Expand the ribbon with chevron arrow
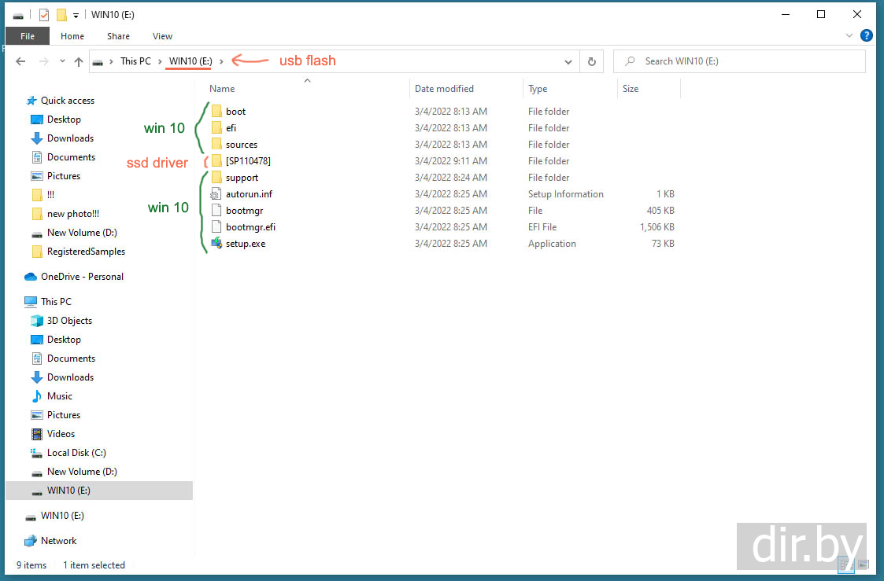This screenshot has height=581, width=884. 849,35
